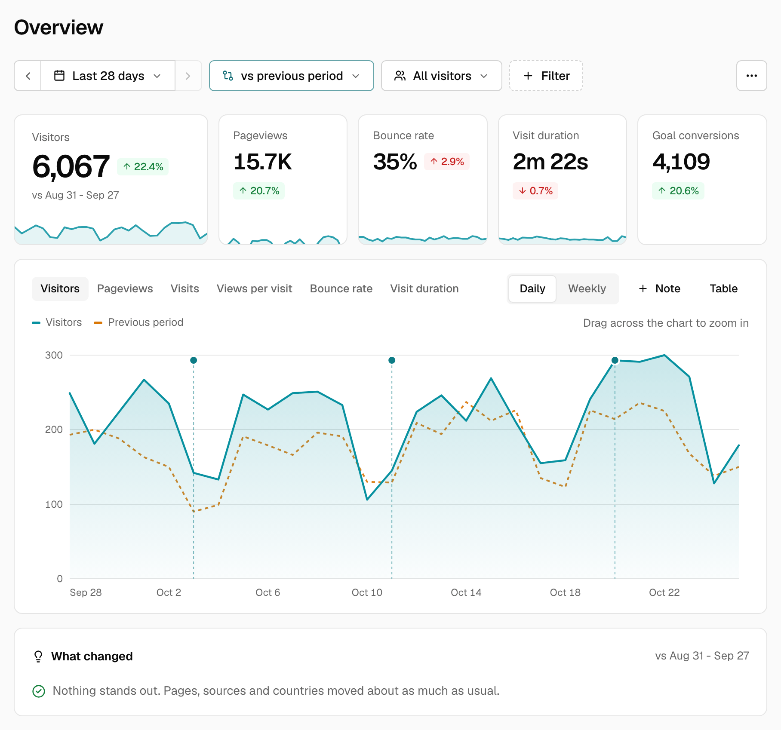Go to previous date period arrow
The image size is (781, 730).
(28, 76)
